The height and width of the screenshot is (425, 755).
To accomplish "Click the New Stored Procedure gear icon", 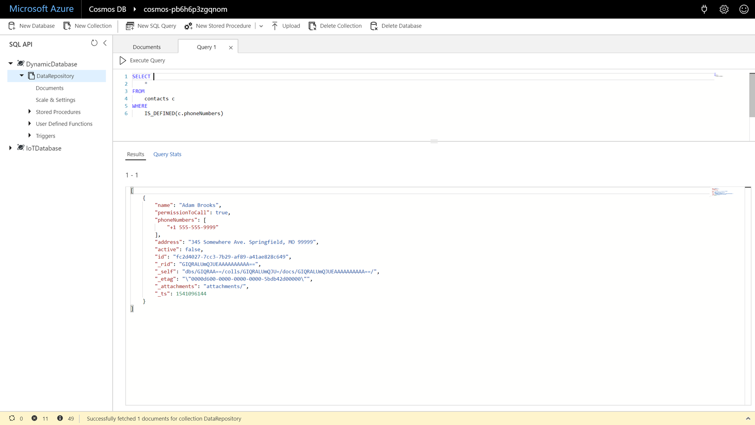I will (188, 26).
